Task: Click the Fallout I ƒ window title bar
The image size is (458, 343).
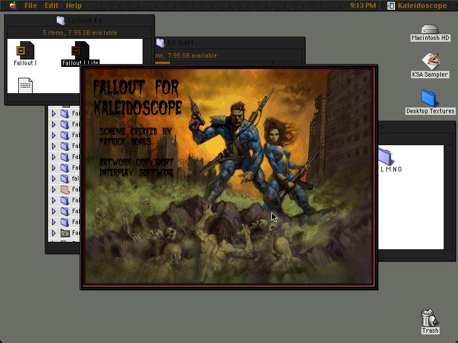Action: (80, 21)
